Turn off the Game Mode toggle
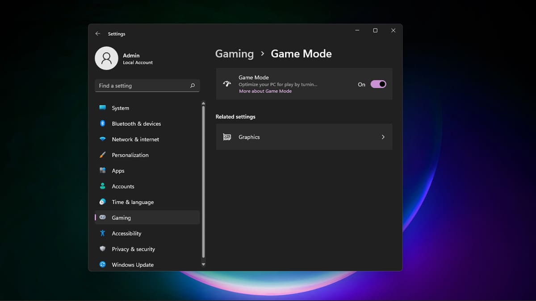This screenshot has width=536, height=301. click(x=377, y=84)
